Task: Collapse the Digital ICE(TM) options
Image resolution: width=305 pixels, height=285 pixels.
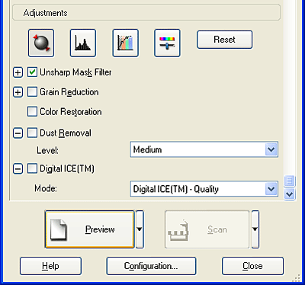Action: (x=18, y=168)
